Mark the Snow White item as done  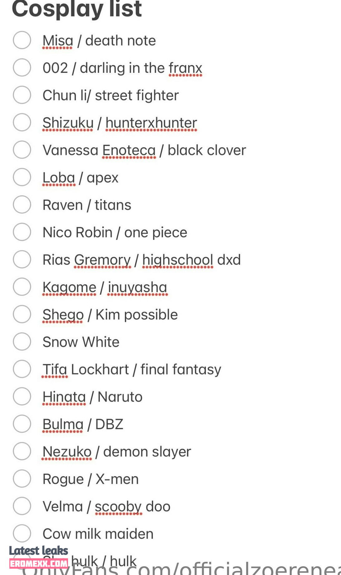(x=22, y=341)
